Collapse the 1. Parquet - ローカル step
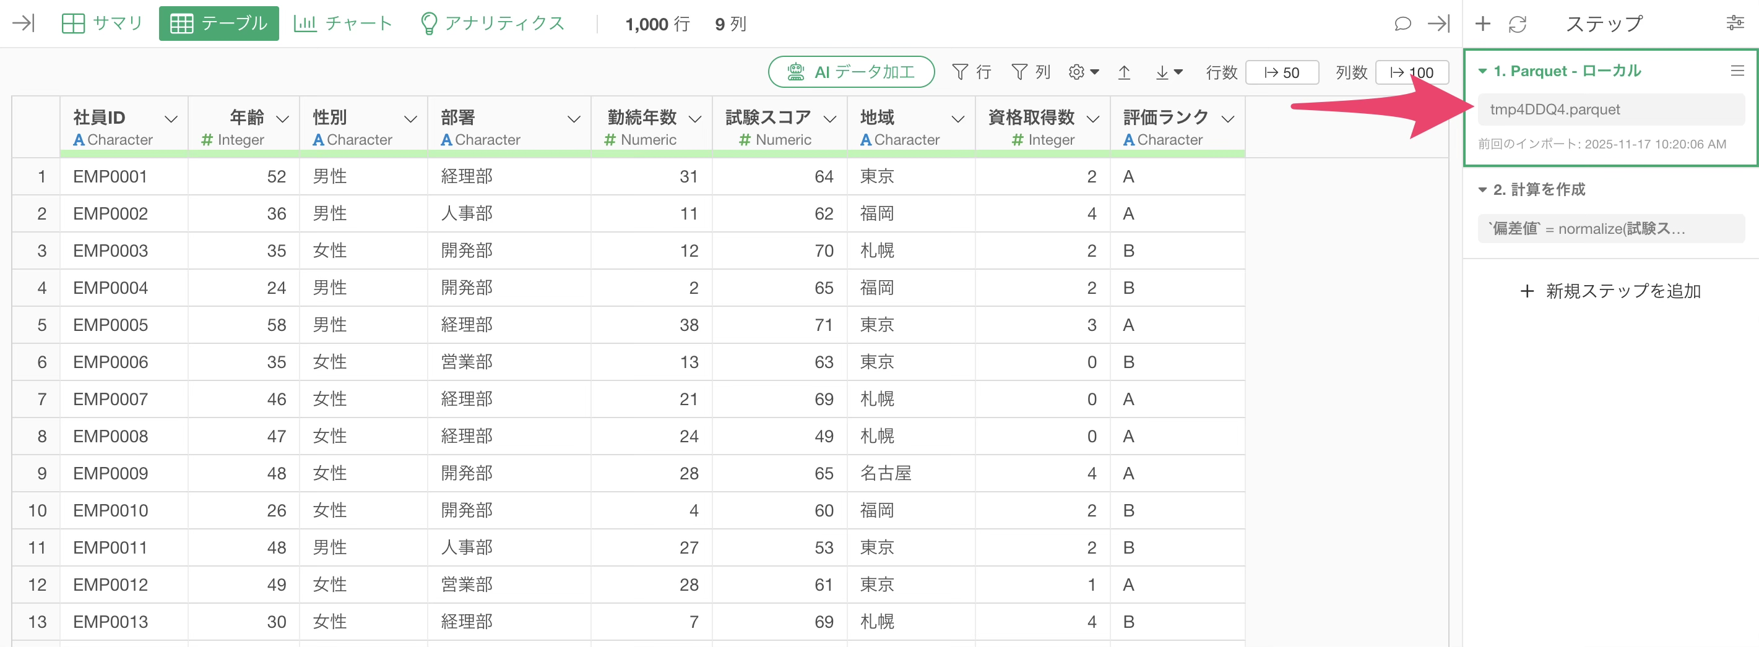Image resolution: width=1759 pixels, height=647 pixels. coord(1482,72)
